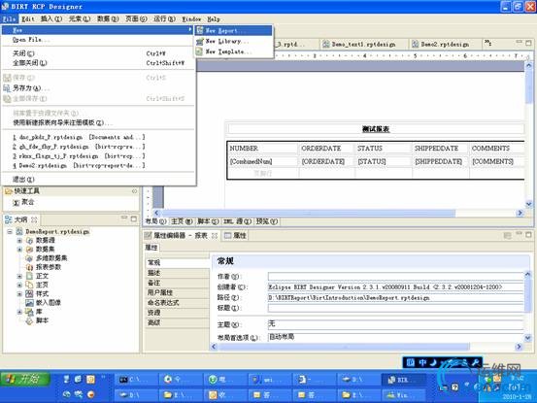The height and width of the screenshot is (403, 537).
Task: Select the 测试报表 title label
Action: [376, 129]
